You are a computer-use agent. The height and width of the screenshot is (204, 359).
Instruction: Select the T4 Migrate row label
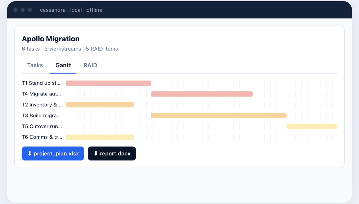(x=42, y=94)
